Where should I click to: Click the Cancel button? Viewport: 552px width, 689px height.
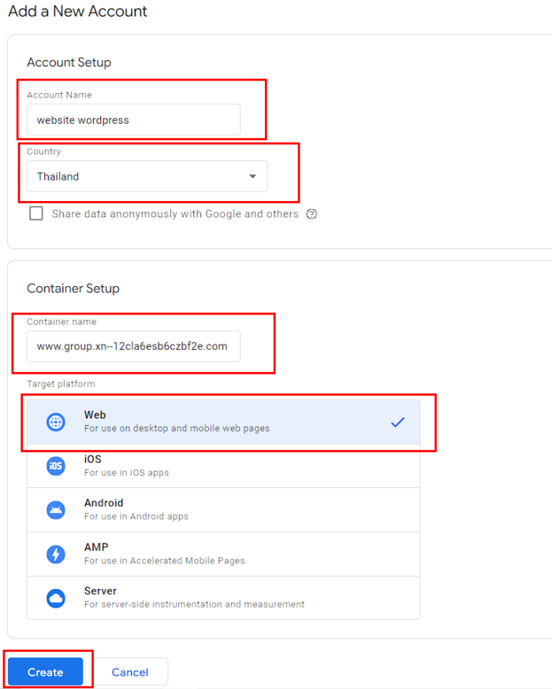[130, 672]
